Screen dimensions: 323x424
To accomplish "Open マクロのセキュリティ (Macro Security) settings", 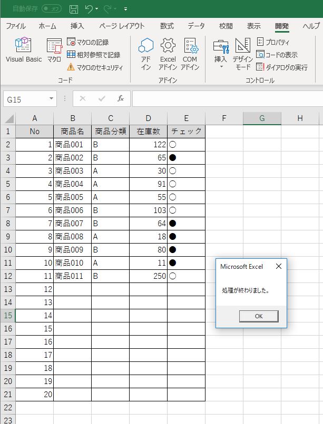I will click(95, 67).
